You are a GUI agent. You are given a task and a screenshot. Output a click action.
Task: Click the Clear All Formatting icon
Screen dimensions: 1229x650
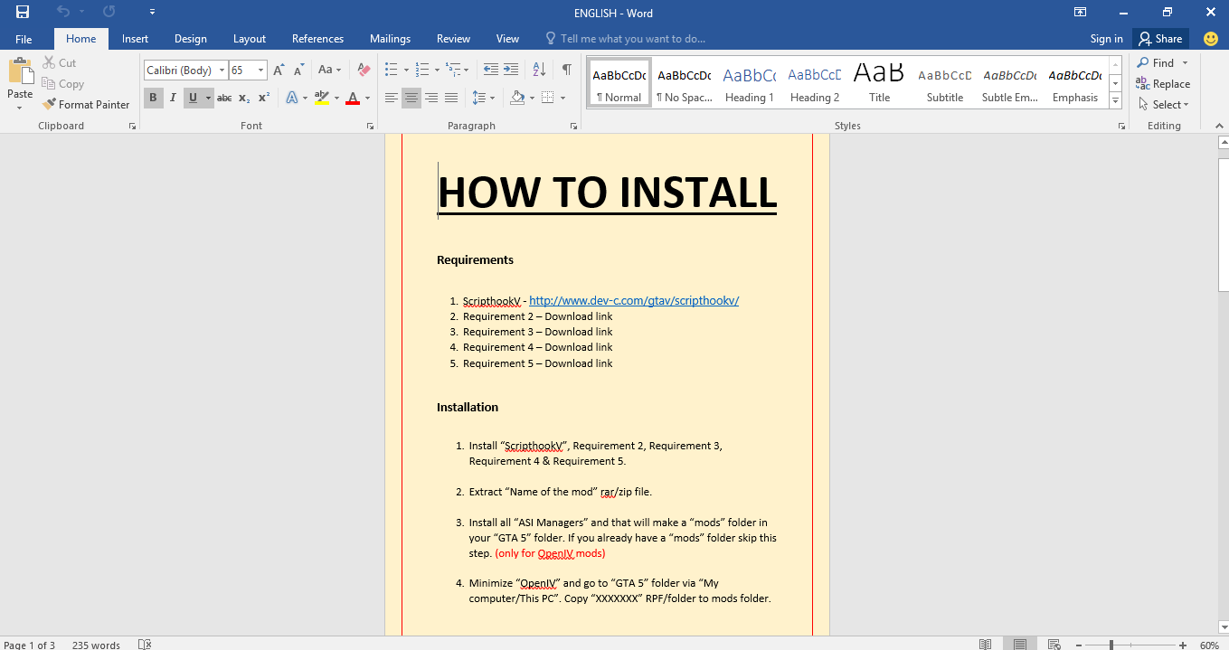pos(364,70)
